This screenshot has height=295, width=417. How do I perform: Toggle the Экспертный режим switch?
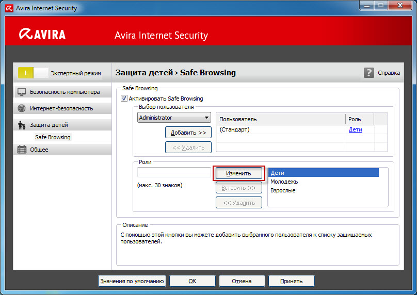pyautogui.click(x=33, y=73)
